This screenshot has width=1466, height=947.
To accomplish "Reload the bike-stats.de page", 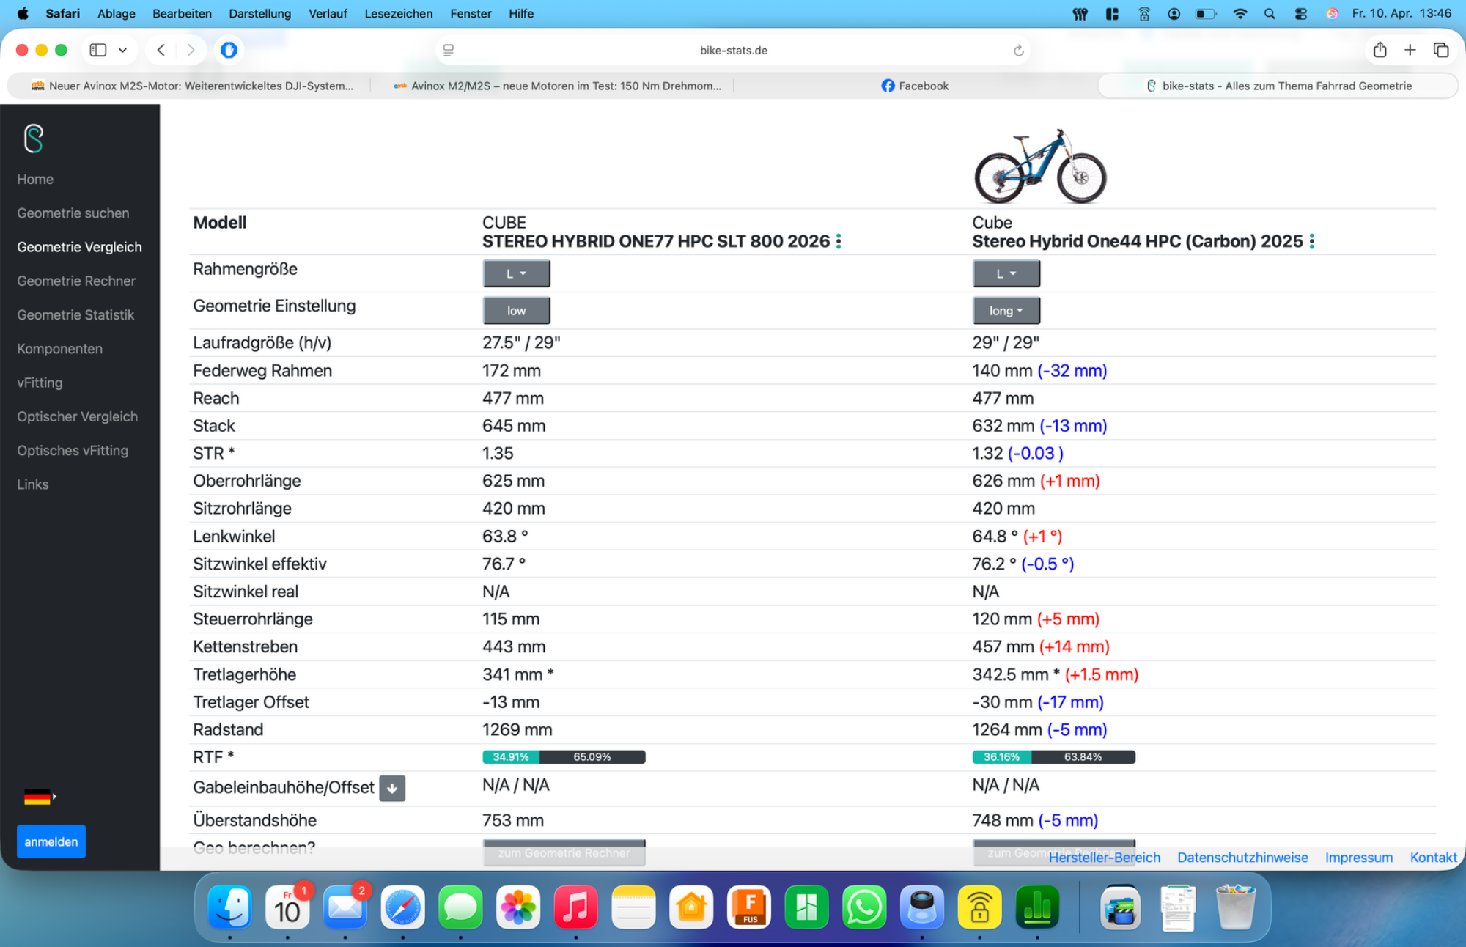I will coord(1018,50).
